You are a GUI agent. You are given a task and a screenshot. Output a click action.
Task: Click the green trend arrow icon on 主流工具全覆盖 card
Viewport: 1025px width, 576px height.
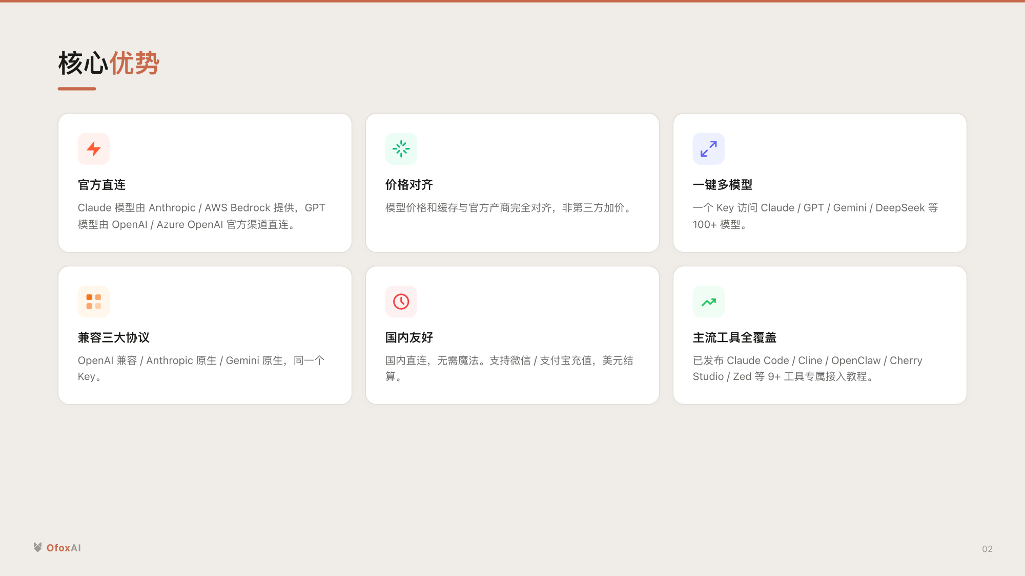pos(708,302)
